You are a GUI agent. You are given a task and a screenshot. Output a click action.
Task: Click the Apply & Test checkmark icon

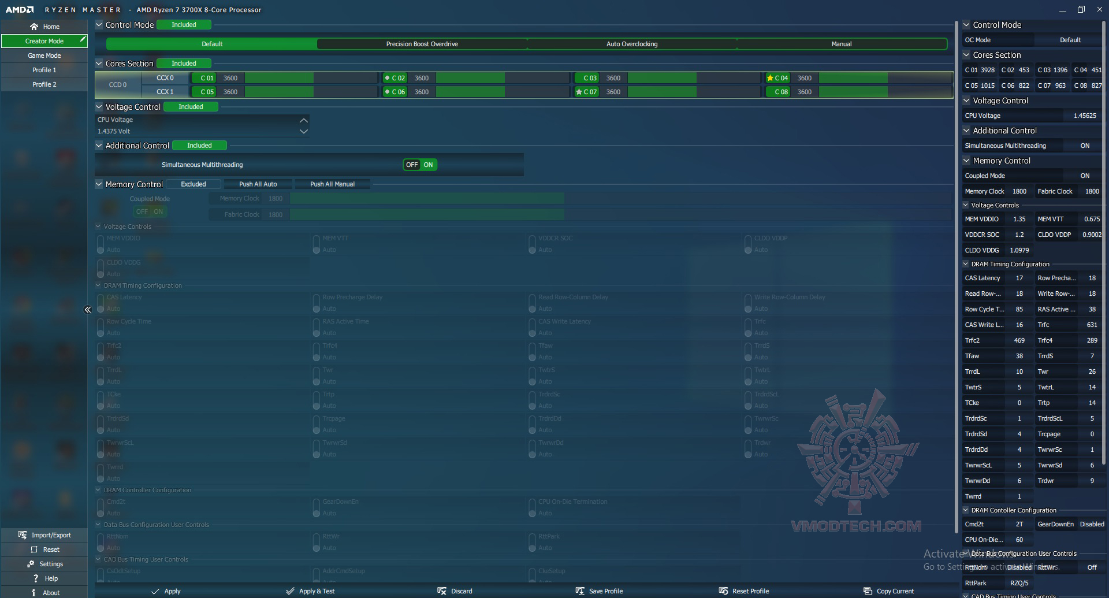point(290,591)
